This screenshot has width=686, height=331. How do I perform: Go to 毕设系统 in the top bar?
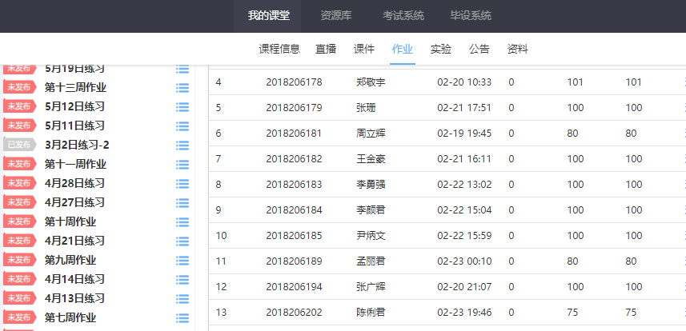pyautogui.click(x=471, y=15)
